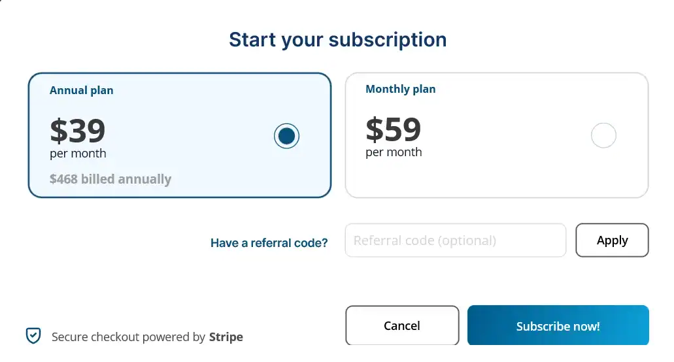Click the Subscribe now! button
674x362 pixels.
pos(558,325)
